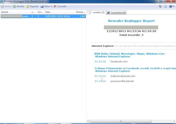Click the 01:34:05 timestamp
The width and height of the screenshot is (176, 124).
[100, 76]
